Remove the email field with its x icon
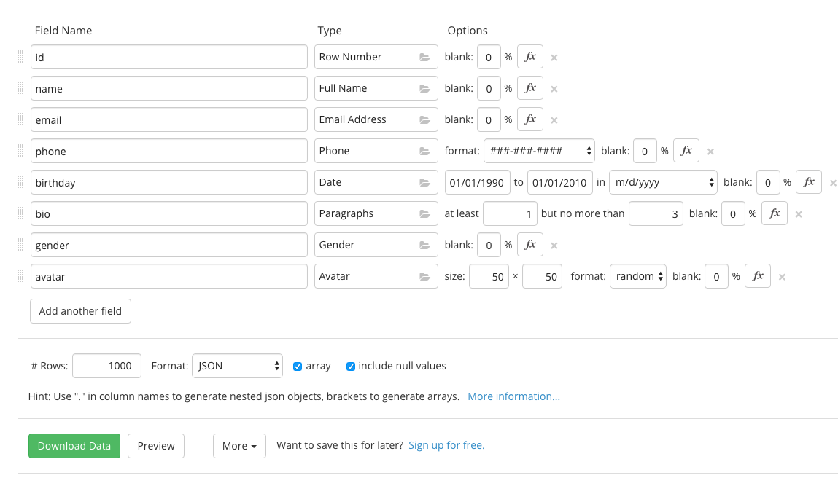This screenshot has width=838, height=486. 554,120
